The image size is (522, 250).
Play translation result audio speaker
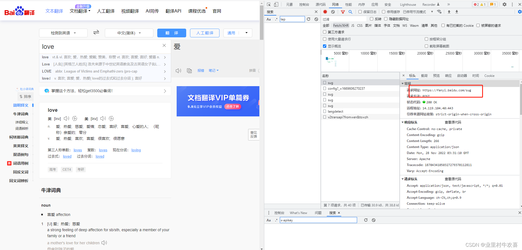point(178,71)
